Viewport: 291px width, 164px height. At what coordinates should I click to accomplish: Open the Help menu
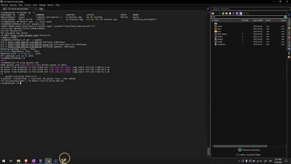57,5
